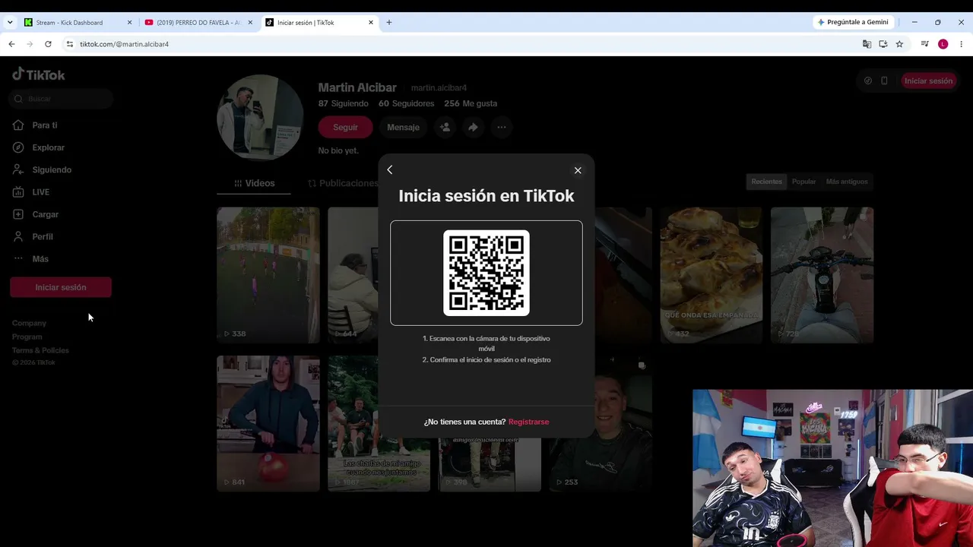Switch to the PERREO DO FAVELA tab

(198, 23)
